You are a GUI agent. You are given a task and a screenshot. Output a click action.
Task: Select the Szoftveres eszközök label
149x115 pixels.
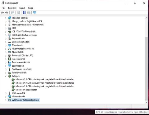point(22,69)
